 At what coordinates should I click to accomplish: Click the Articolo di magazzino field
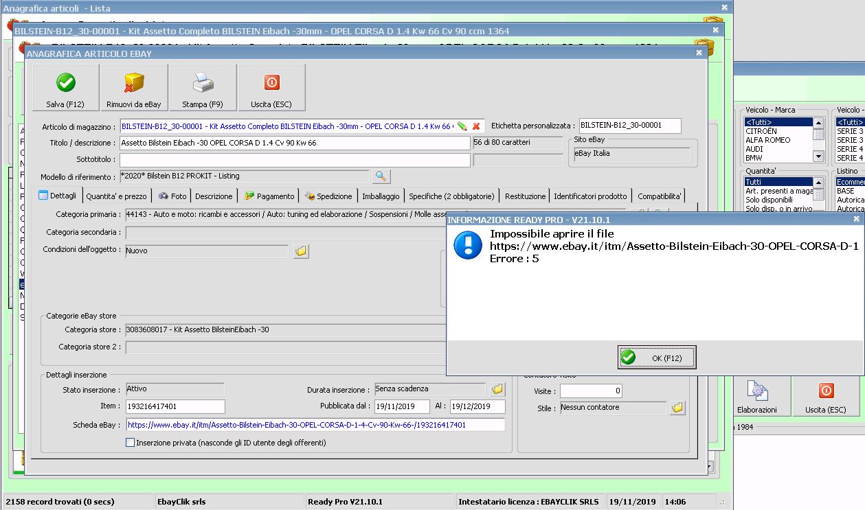[287, 126]
